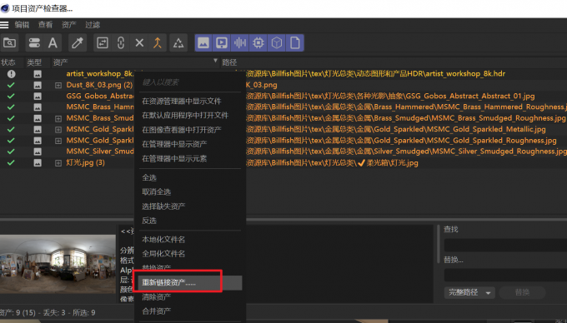Toggle the video assets filter
The height and width of the screenshot is (323, 567).
[222, 43]
